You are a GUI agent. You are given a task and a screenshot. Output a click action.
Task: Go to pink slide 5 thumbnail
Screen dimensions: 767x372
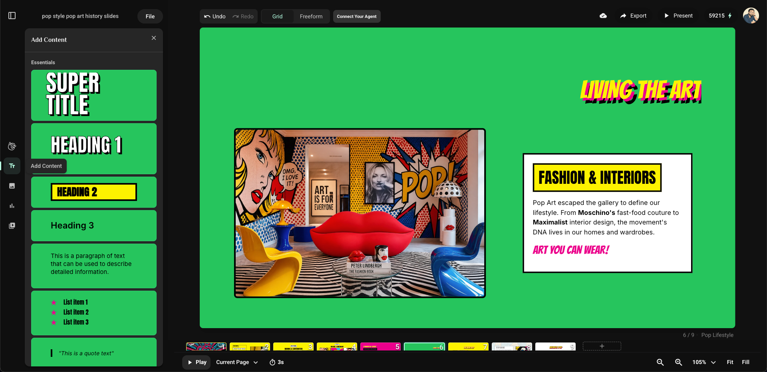click(x=380, y=346)
